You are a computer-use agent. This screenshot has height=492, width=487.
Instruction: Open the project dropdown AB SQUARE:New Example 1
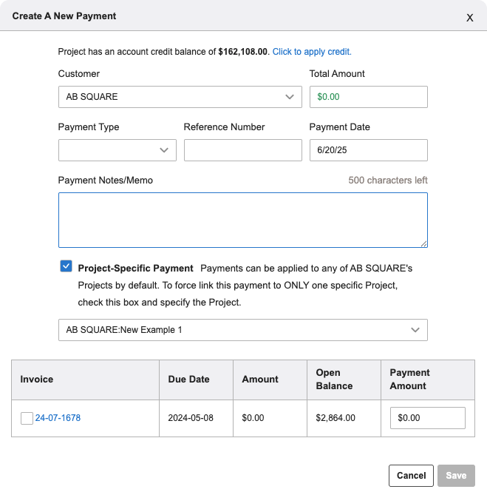[x=243, y=330]
